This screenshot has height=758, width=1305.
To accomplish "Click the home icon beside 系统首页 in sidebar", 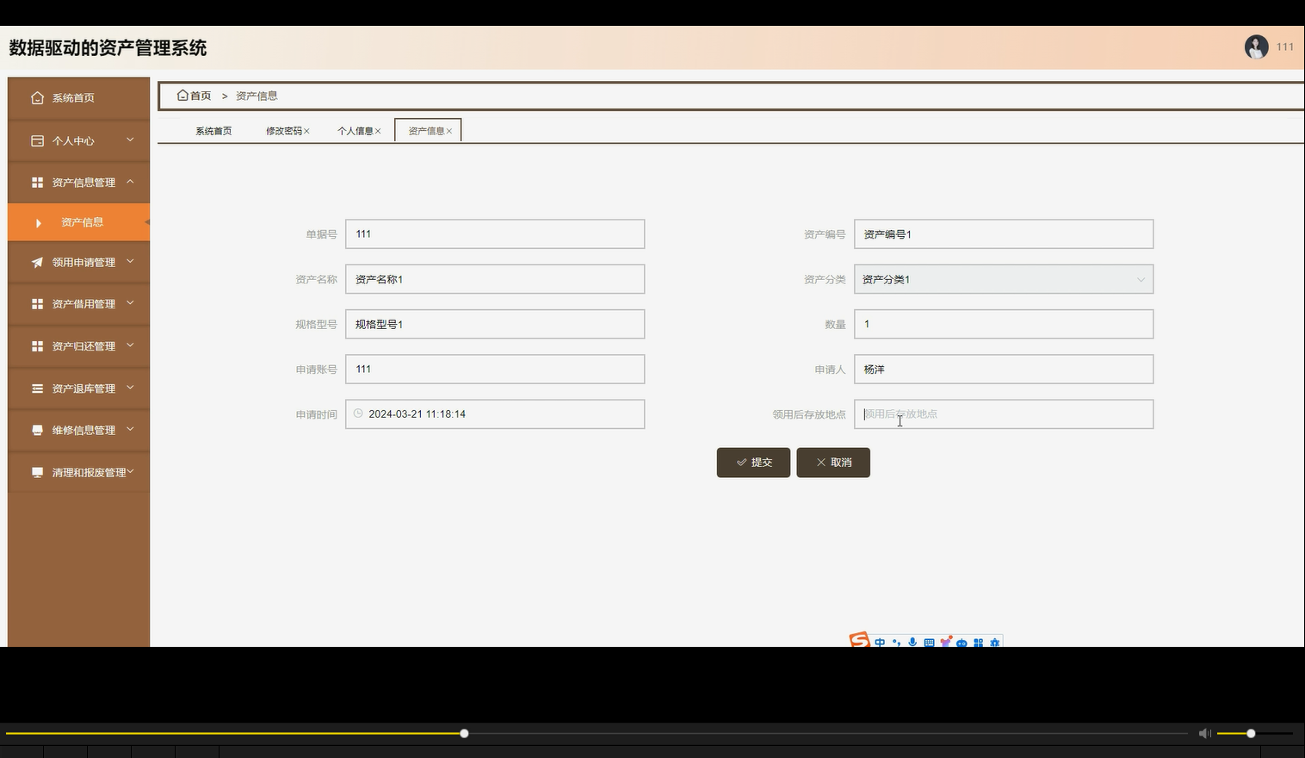I will (x=37, y=98).
